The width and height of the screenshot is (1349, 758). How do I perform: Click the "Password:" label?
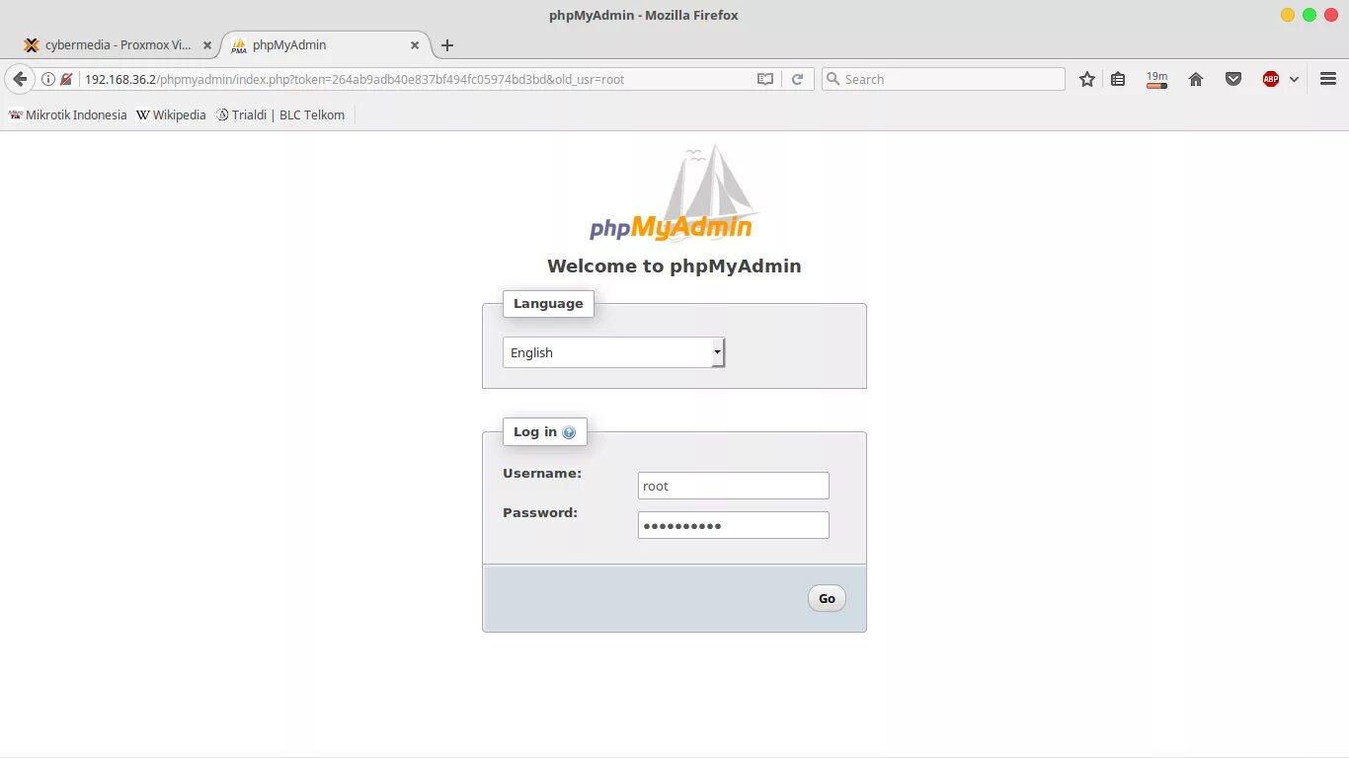[540, 512]
